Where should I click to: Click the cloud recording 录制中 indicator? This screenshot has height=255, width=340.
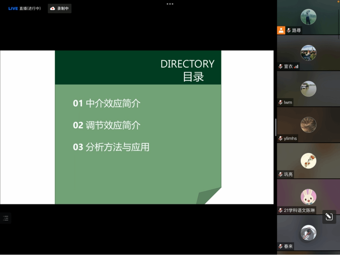click(59, 9)
